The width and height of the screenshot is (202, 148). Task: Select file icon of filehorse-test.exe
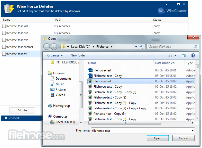point(4,40)
